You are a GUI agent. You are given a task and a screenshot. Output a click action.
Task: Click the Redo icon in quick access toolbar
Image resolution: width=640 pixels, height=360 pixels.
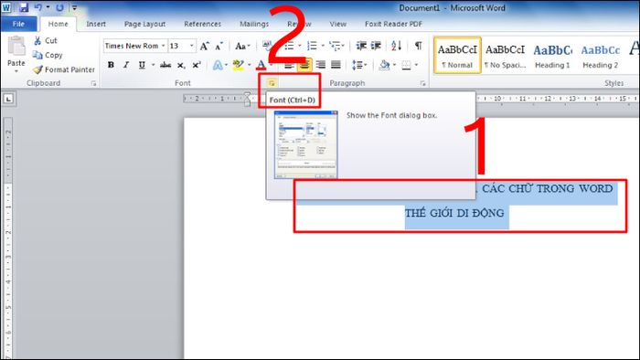[x=59, y=7]
